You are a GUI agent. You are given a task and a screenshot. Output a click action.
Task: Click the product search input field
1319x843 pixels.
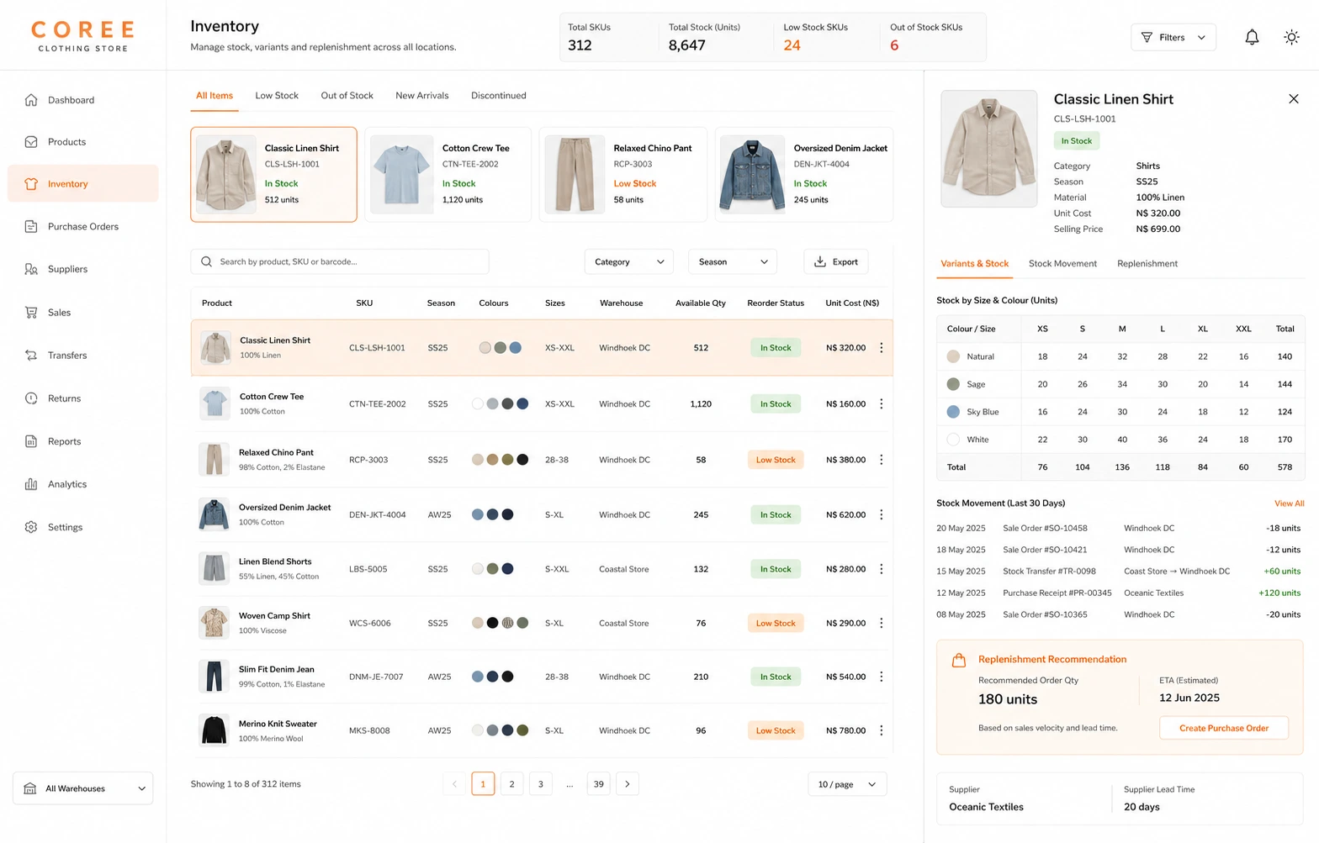pyautogui.click(x=340, y=262)
